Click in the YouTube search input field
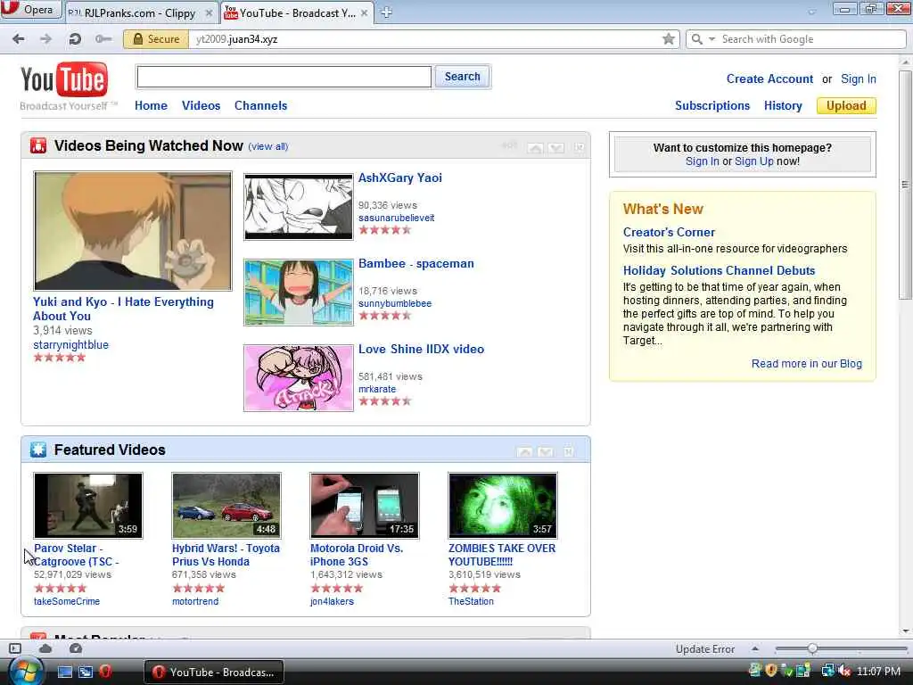Viewport: 913px width, 685px height. pyautogui.click(x=284, y=77)
